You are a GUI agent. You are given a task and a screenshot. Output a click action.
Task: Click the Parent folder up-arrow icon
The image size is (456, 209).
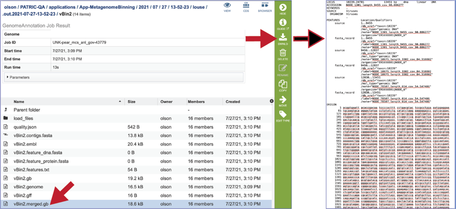pyautogui.click(x=5, y=110)
